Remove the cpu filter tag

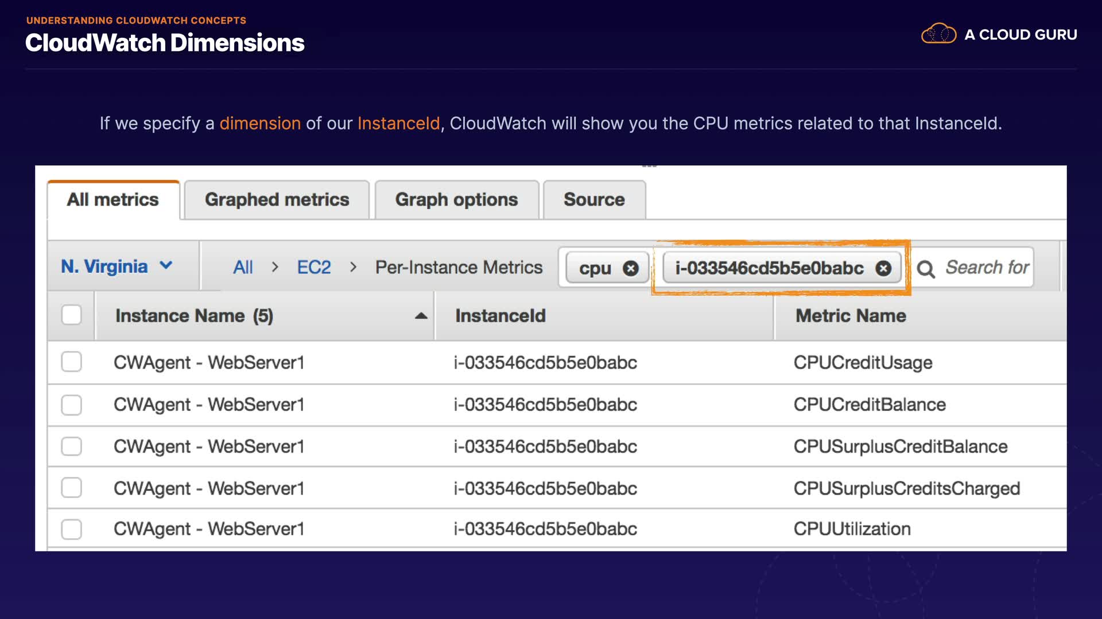[x=630, y=268]
